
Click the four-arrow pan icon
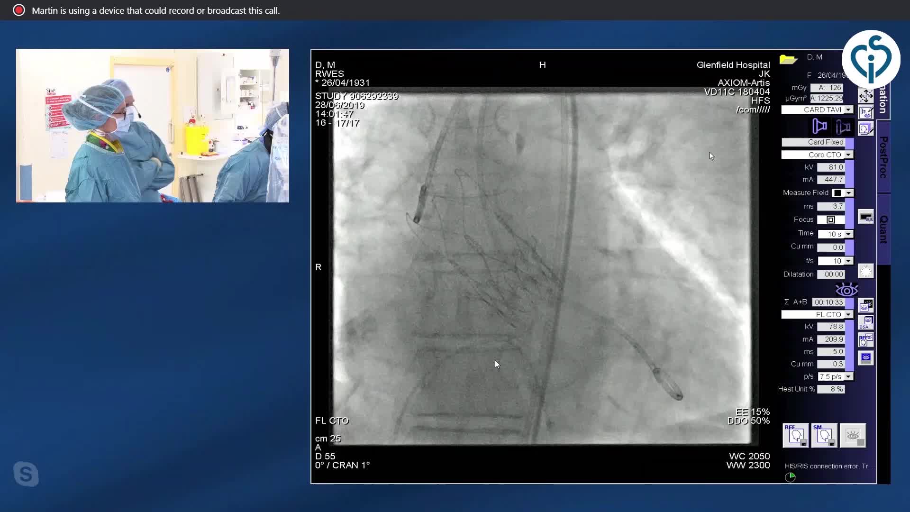[865, 96]
